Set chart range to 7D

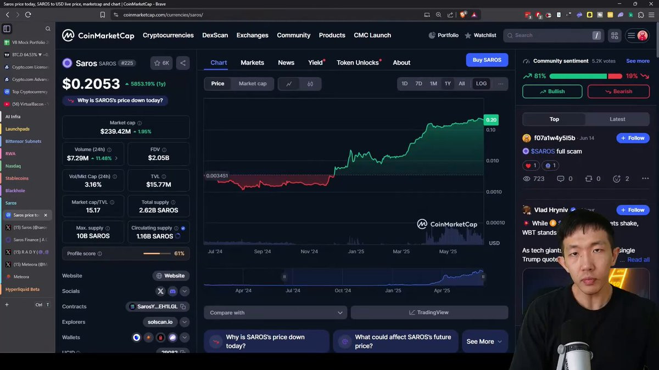click(418, 84)
